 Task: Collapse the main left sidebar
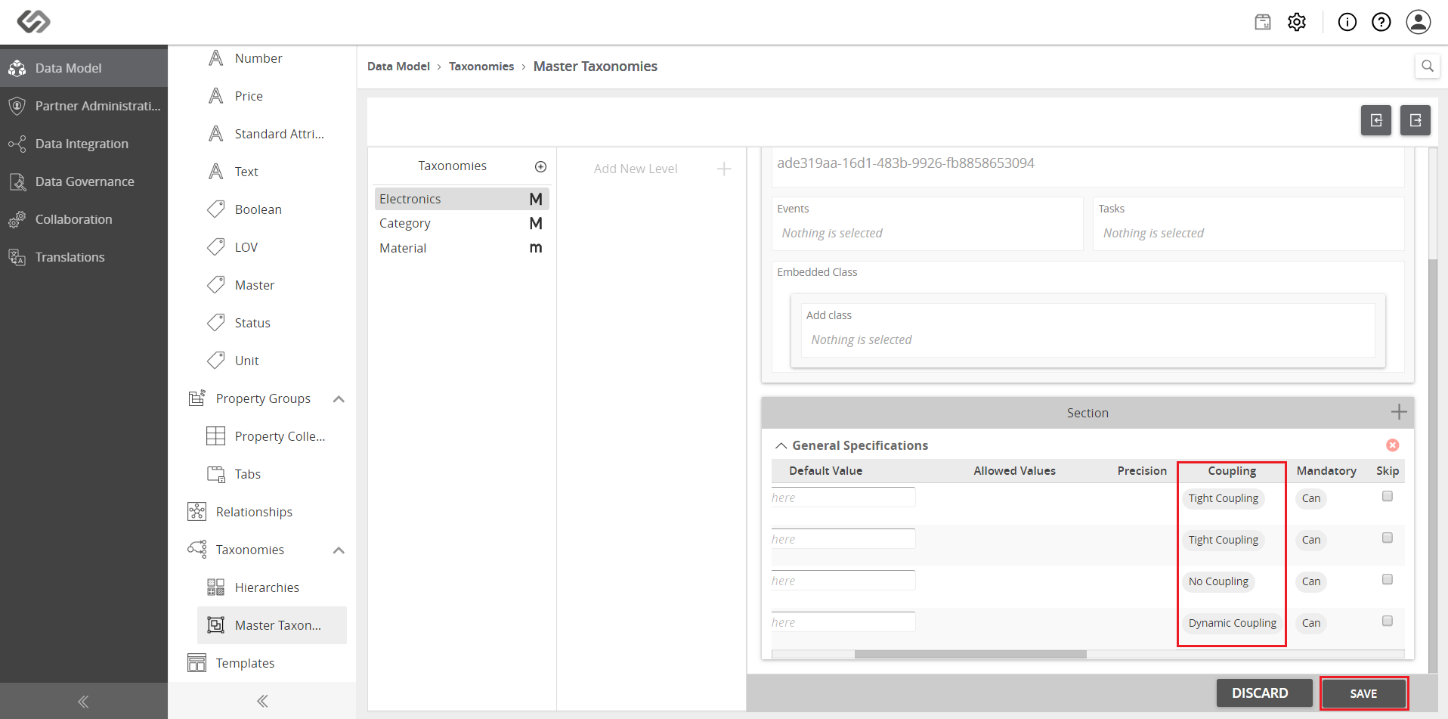coord(83,702)
